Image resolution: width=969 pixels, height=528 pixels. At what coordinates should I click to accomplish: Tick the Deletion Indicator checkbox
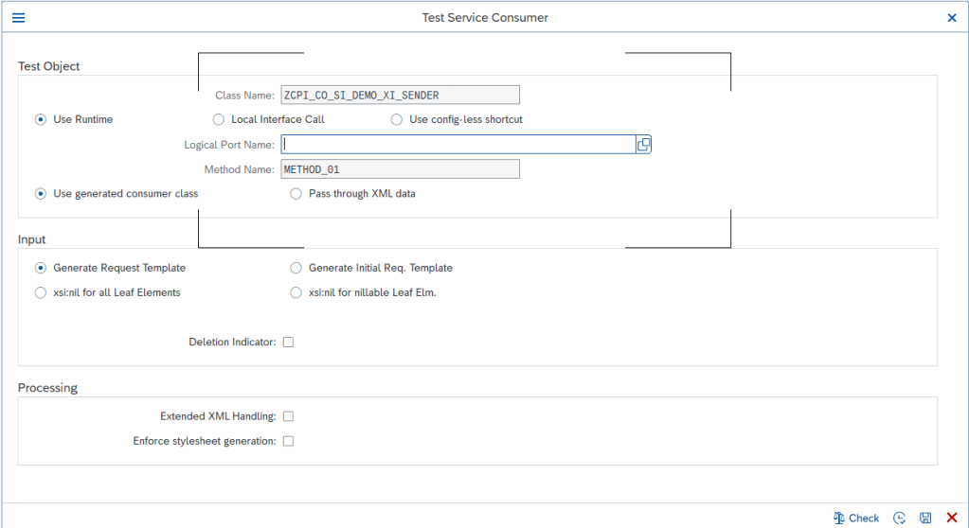(x=289, y=343)
